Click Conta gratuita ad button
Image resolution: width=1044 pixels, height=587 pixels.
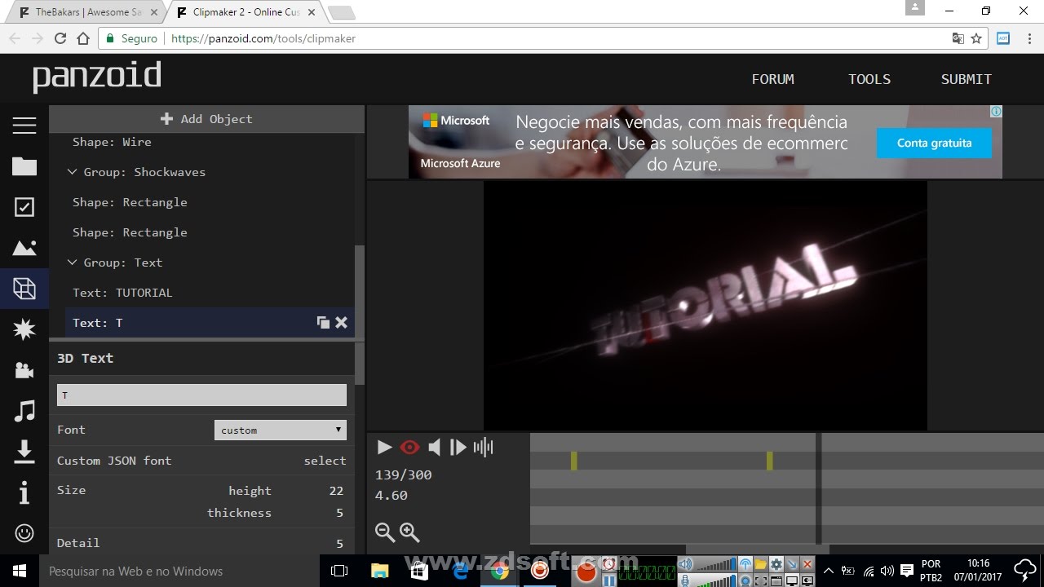(x=935, y=143)
